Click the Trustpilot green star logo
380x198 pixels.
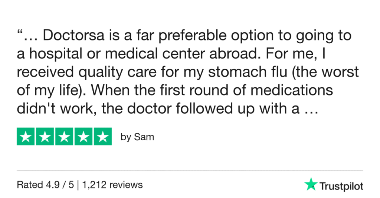(x=311, y=184)
